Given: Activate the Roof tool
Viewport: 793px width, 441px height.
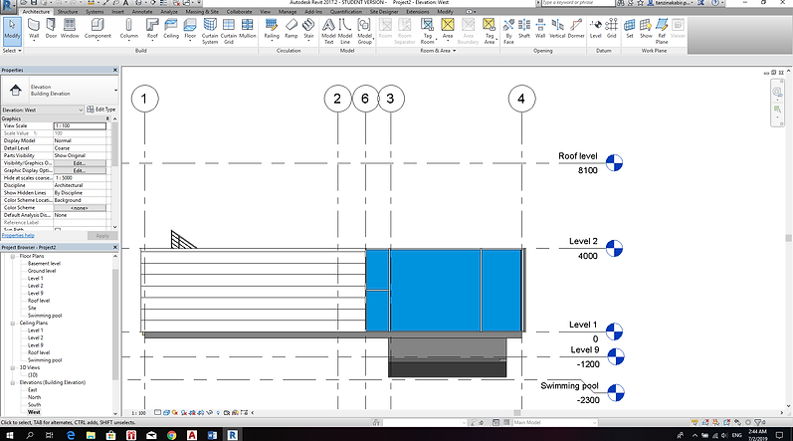Looking at the screenshot, I should (x=152, y=29).
